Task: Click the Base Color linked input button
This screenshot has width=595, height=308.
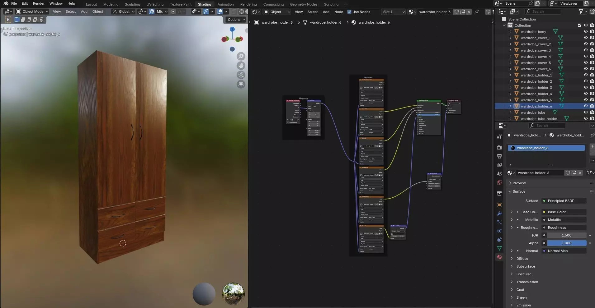Action: pyautogui.click(x=564, y=212)
